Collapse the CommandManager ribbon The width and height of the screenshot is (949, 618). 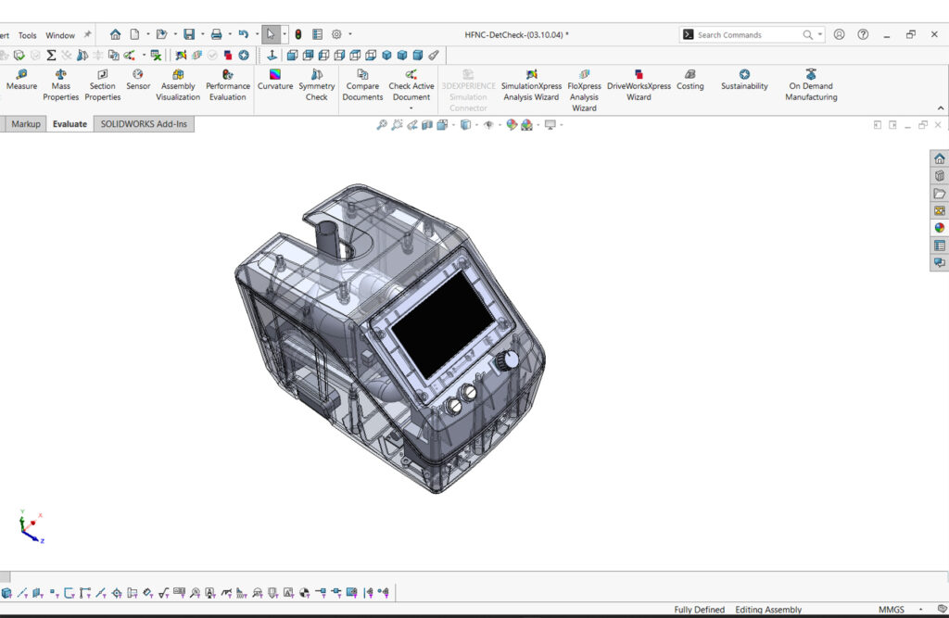941,108
